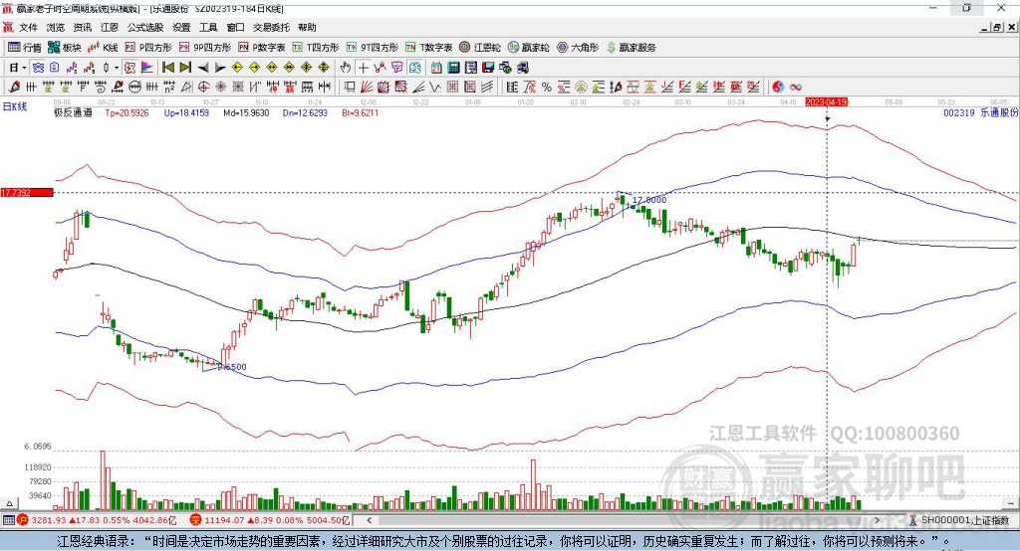Open the 浏览 menu

point(56,27)
